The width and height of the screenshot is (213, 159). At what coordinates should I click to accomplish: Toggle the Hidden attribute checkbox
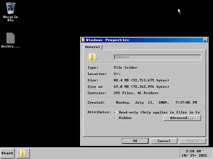pyautogui.click(x=115, y=118)
